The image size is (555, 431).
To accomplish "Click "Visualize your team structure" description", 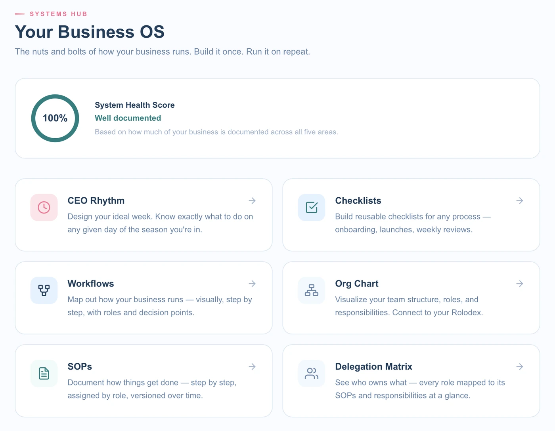I will point(409,306).
